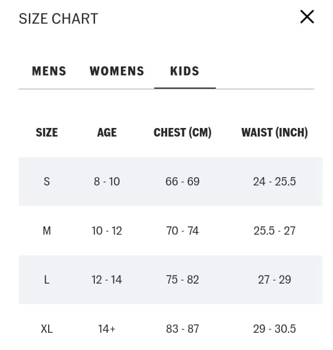The width and height of the screenshot is (333, 350).
Task: Click the CHEST (CM) column header
Action: pyautogui.click(x=183, y=133)
